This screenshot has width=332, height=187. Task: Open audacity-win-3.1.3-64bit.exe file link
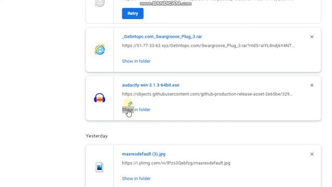[x=150, y=85]
